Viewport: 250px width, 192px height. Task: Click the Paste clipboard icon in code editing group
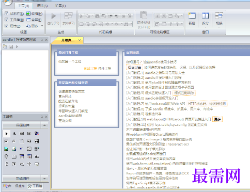click(x=97, y=16)
